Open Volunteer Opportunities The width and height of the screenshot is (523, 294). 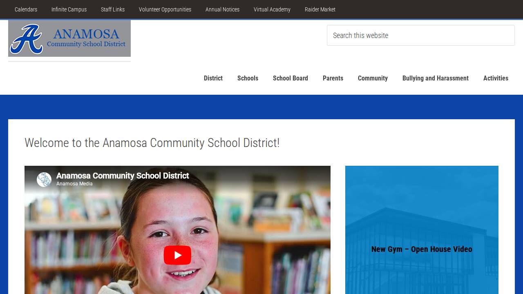[x=165, y=9]
